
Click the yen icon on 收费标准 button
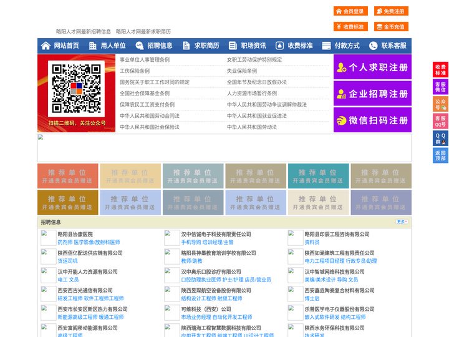pos(339,27)
